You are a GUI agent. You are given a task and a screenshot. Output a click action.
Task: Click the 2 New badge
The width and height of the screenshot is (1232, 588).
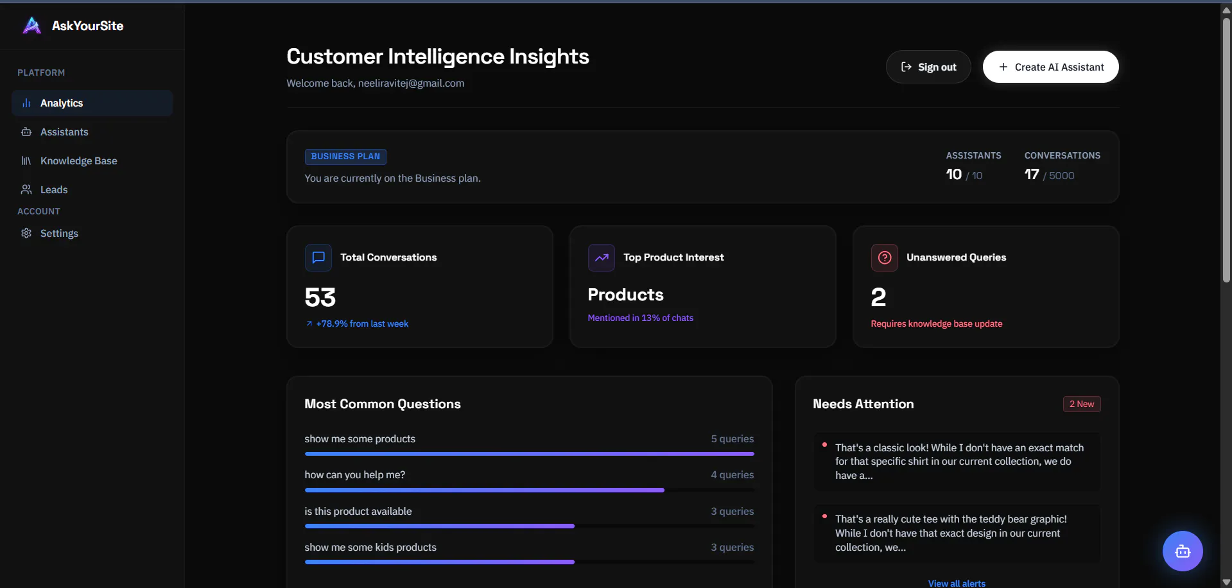[x=1082, y=404]
